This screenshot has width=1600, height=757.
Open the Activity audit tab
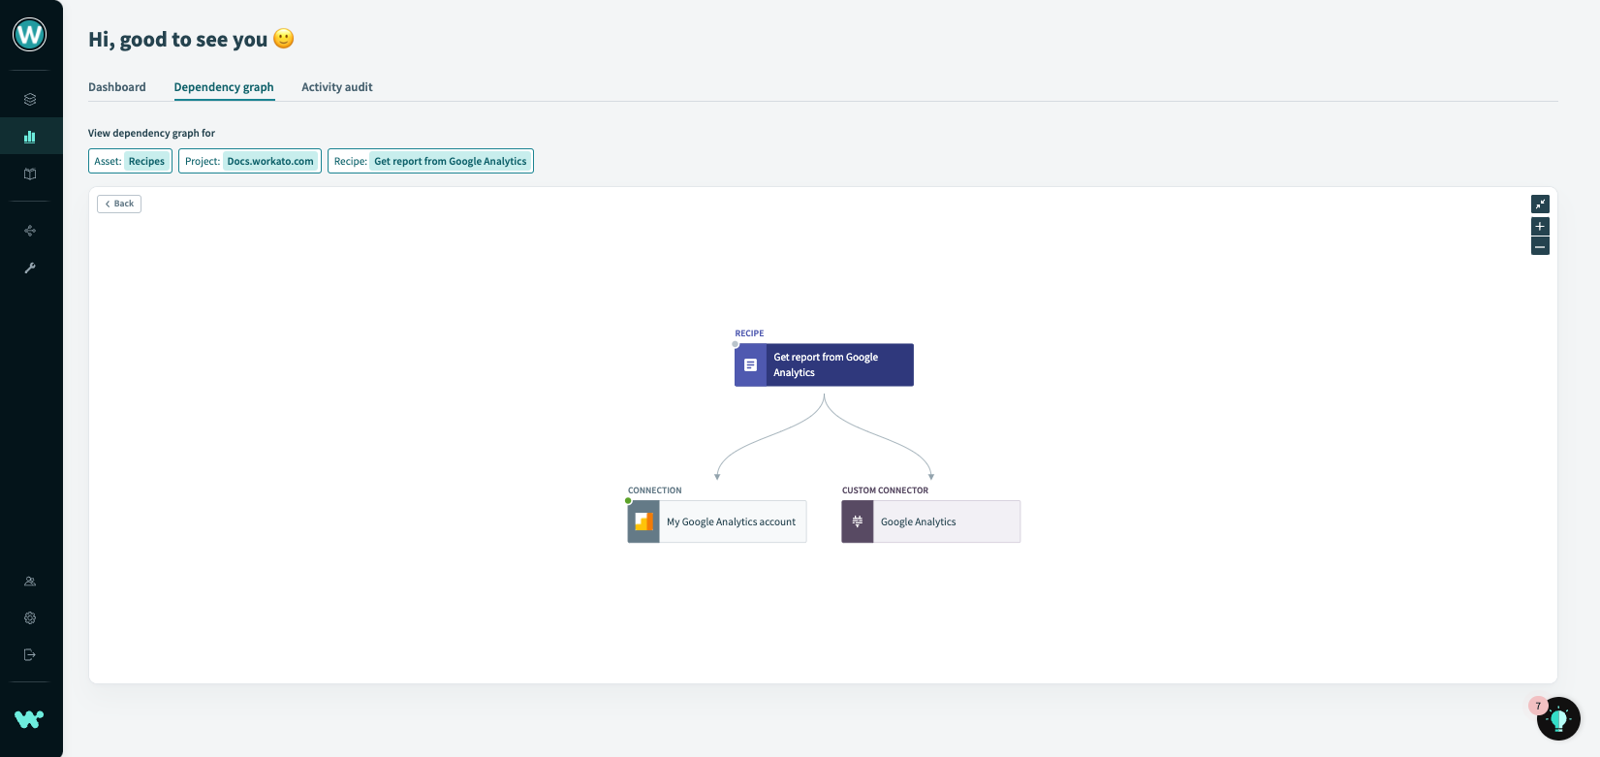tap(337, 87)
